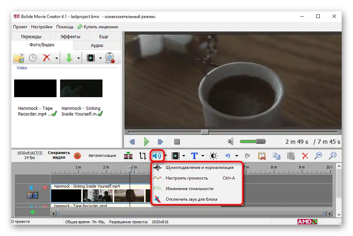This screenshot has width=353, height=236.
Task: Click the green arrow add-to-timeline icon
Action: 69,58
